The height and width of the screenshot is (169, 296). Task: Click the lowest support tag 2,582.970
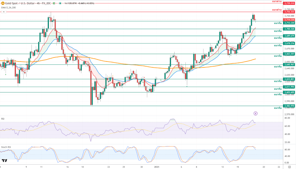tap(289, 106)
